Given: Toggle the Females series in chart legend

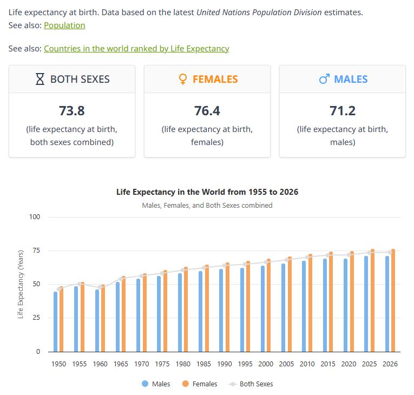Looking at the screenshot, I should point(205,384).
